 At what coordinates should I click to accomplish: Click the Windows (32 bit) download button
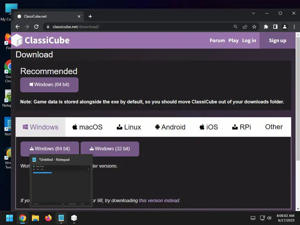pyautogui.click(x=110, y=149)
